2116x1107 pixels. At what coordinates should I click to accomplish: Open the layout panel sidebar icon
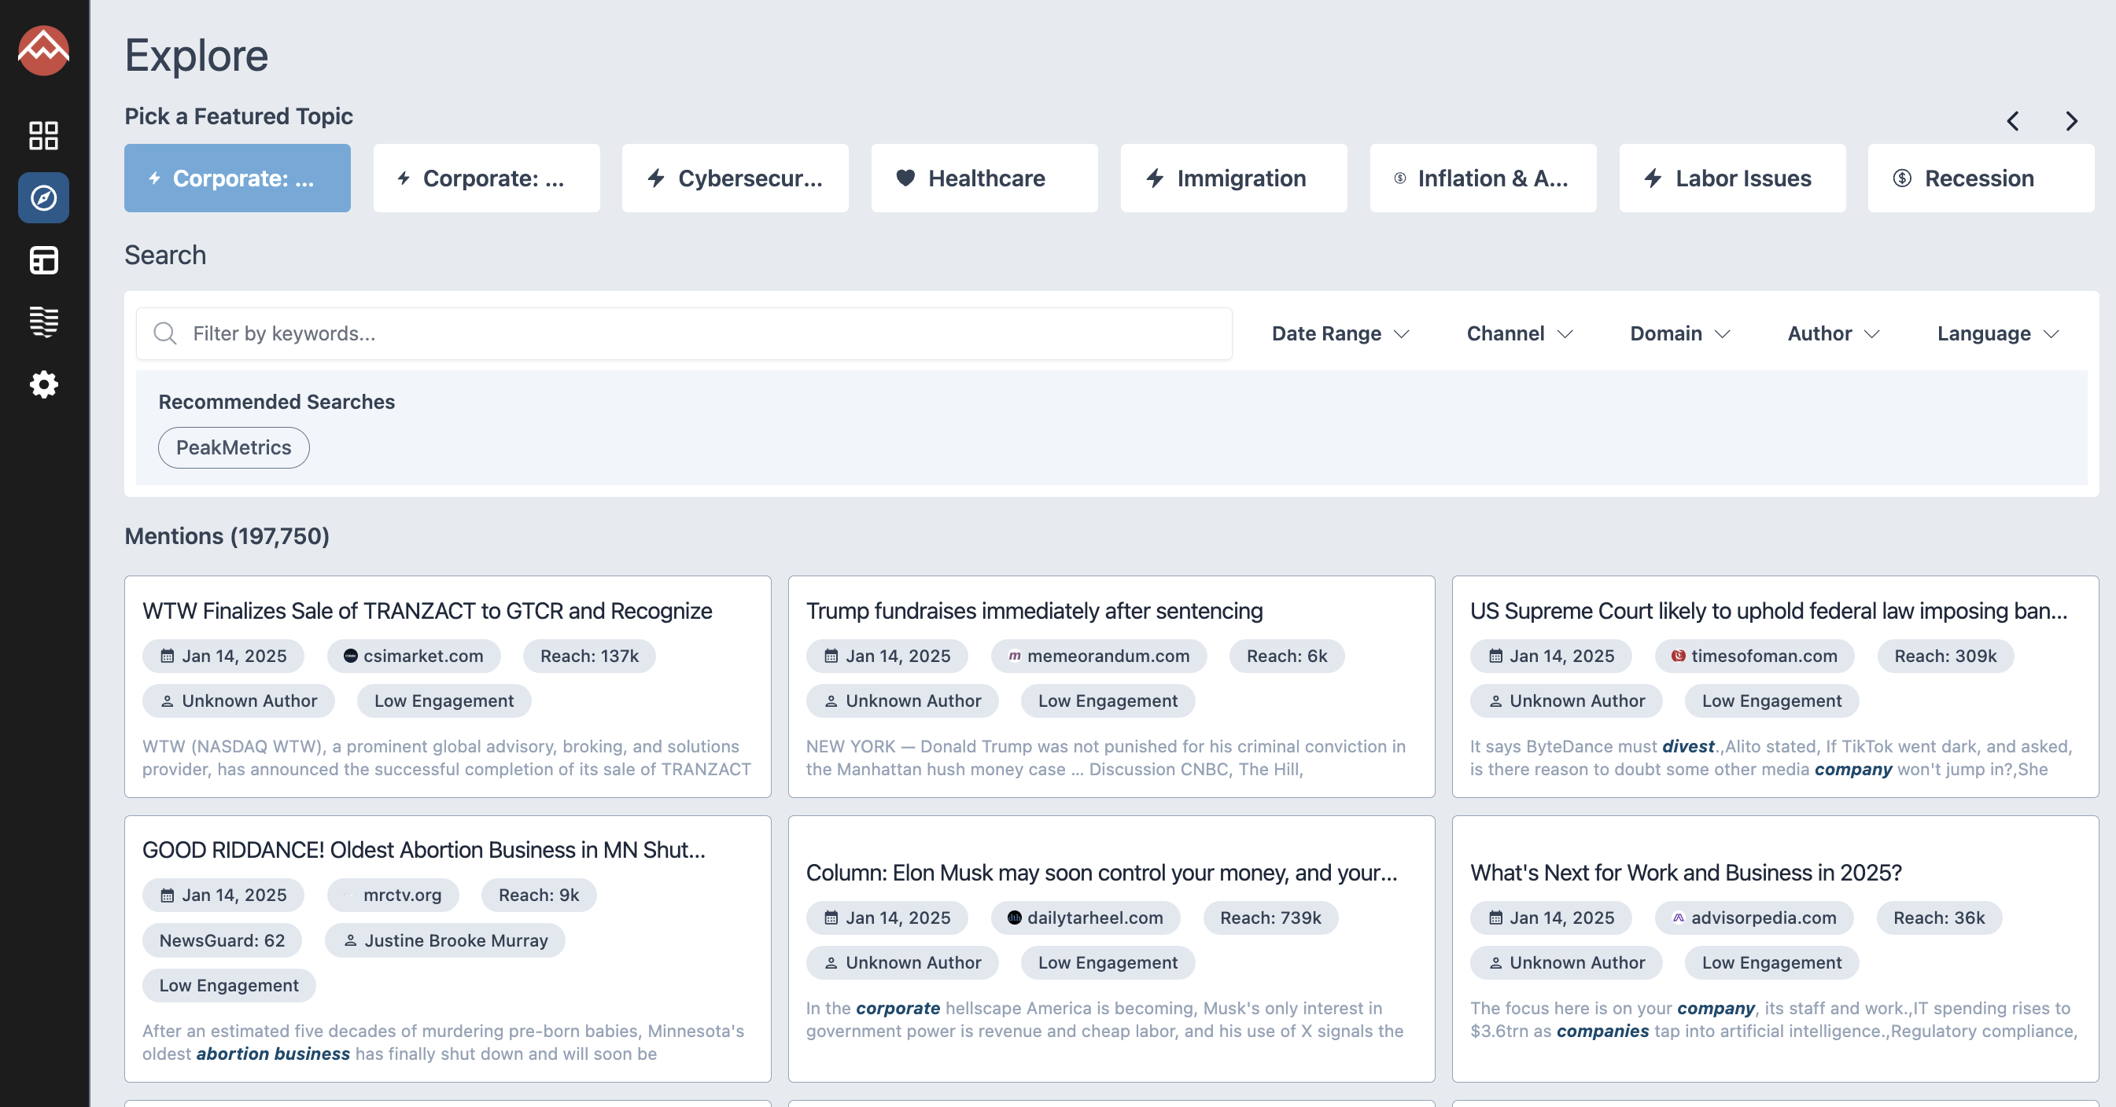42,260
